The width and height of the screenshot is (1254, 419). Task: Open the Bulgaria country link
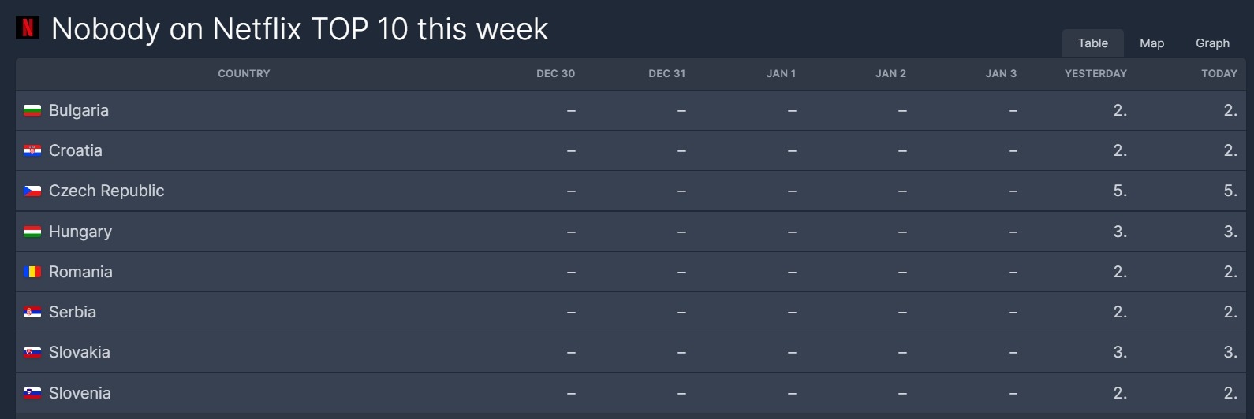click(79, 110)
